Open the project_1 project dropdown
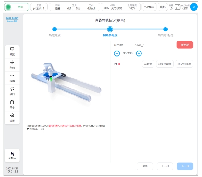The height and width of the screenshot is (177, 202). pyautogui.click(x=39, y=7)
